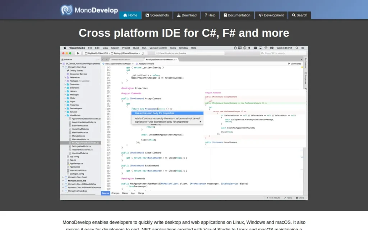Expand the Extensions folder arrow
Screen dimensions: 368x230
65,88
